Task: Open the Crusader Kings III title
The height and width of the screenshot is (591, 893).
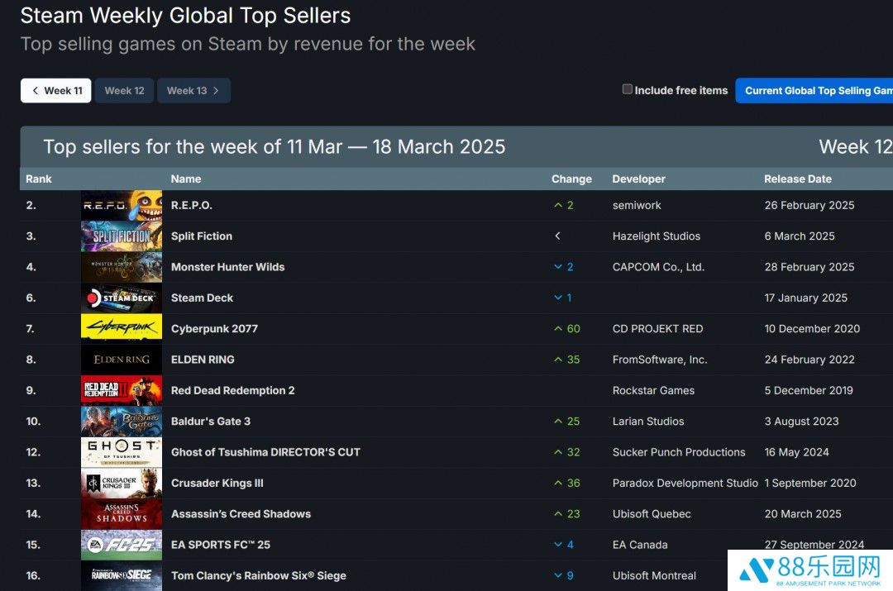Action: click(x=217, y=483)
